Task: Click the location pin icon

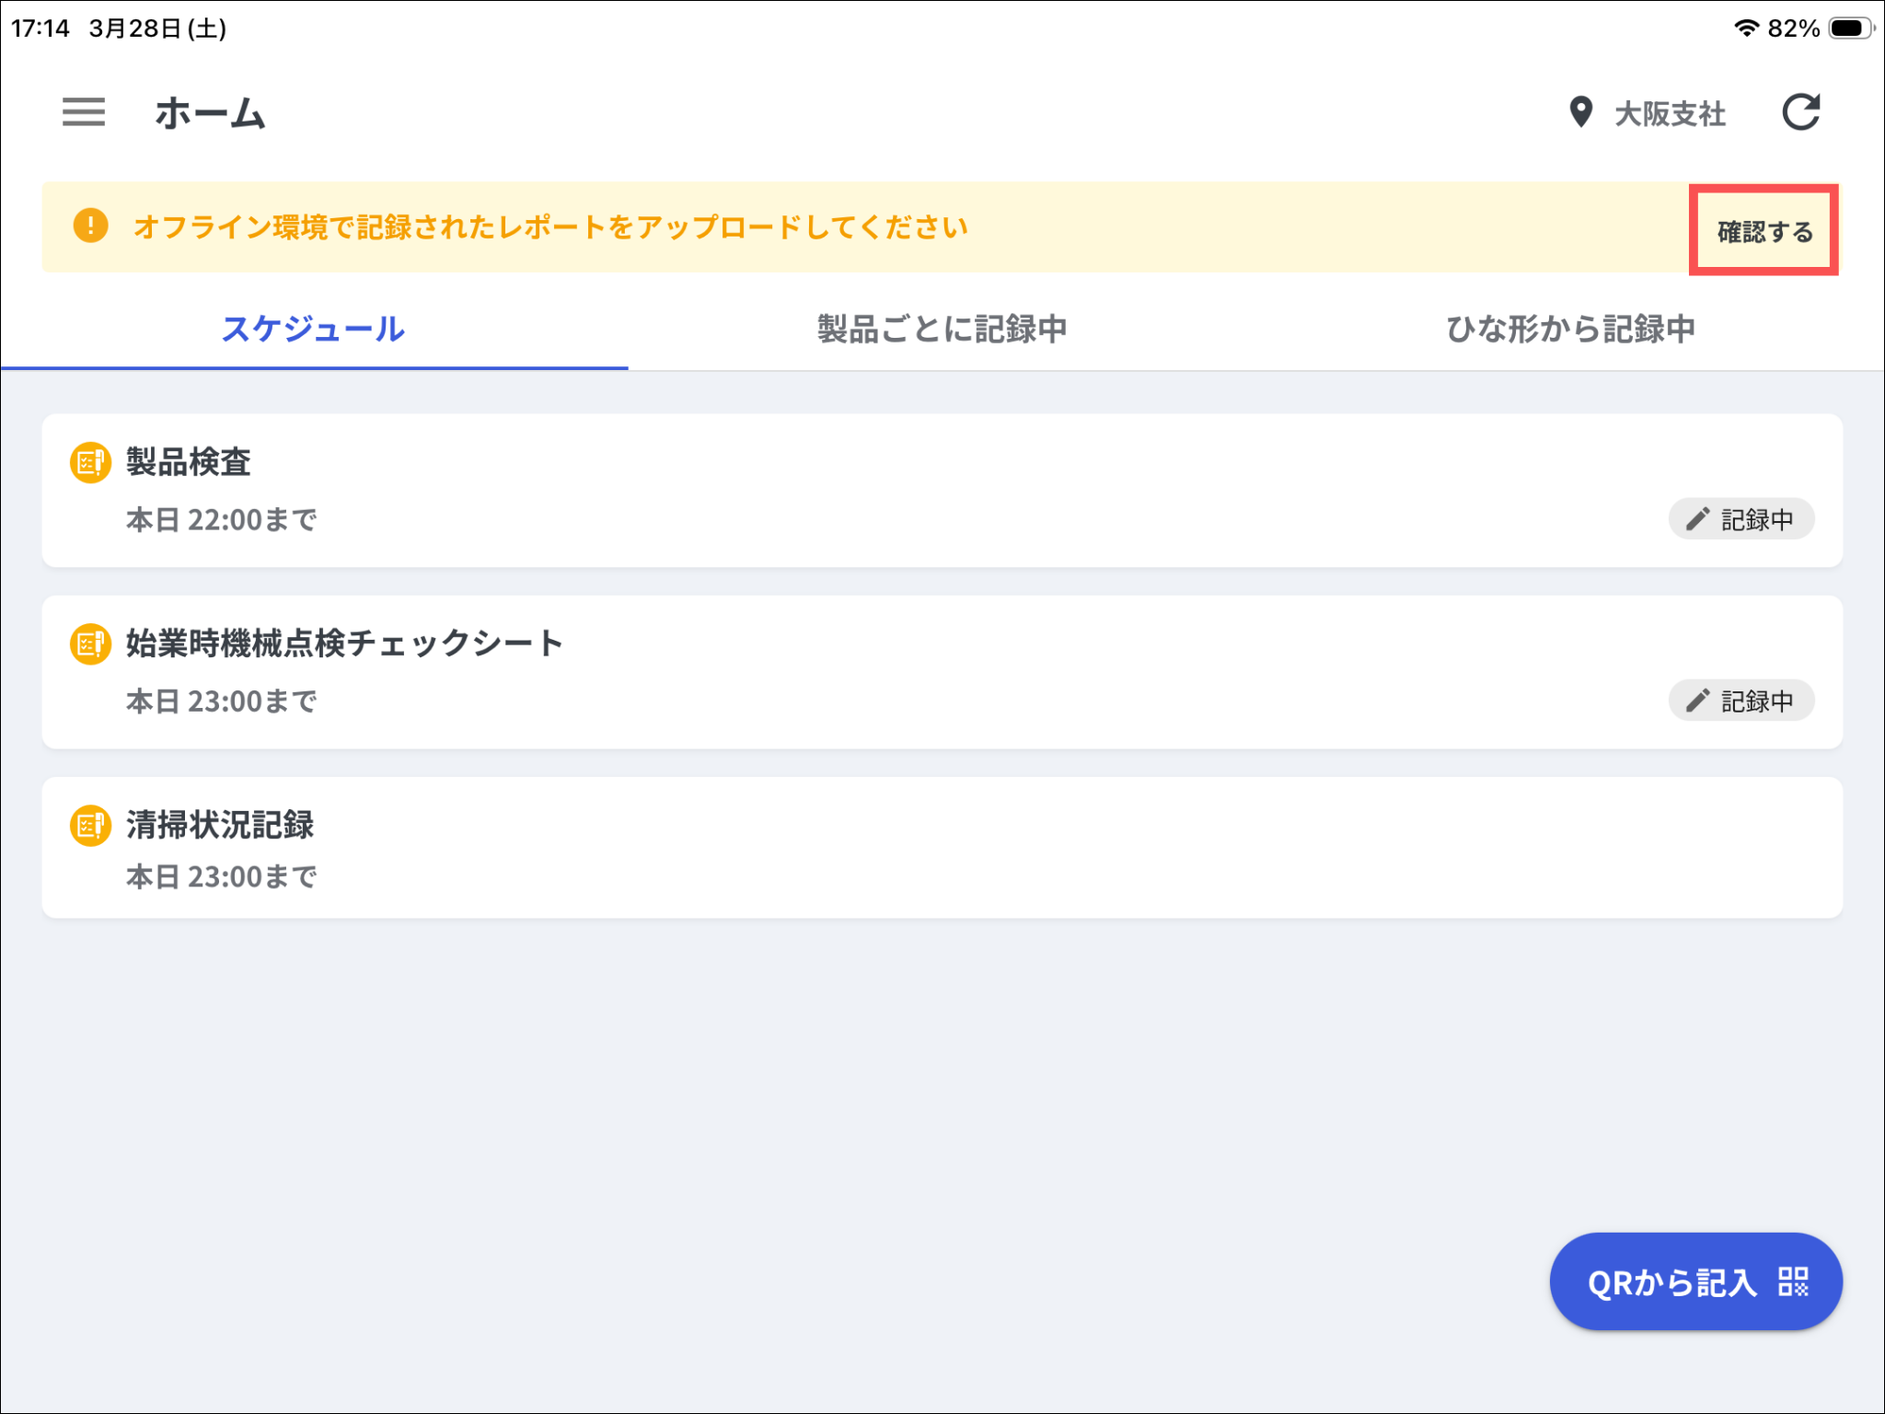Action: tap(1580, 112)
